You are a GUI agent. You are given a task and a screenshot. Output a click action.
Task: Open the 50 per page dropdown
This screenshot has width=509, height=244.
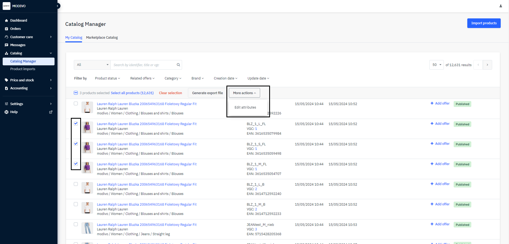[437, 65]
